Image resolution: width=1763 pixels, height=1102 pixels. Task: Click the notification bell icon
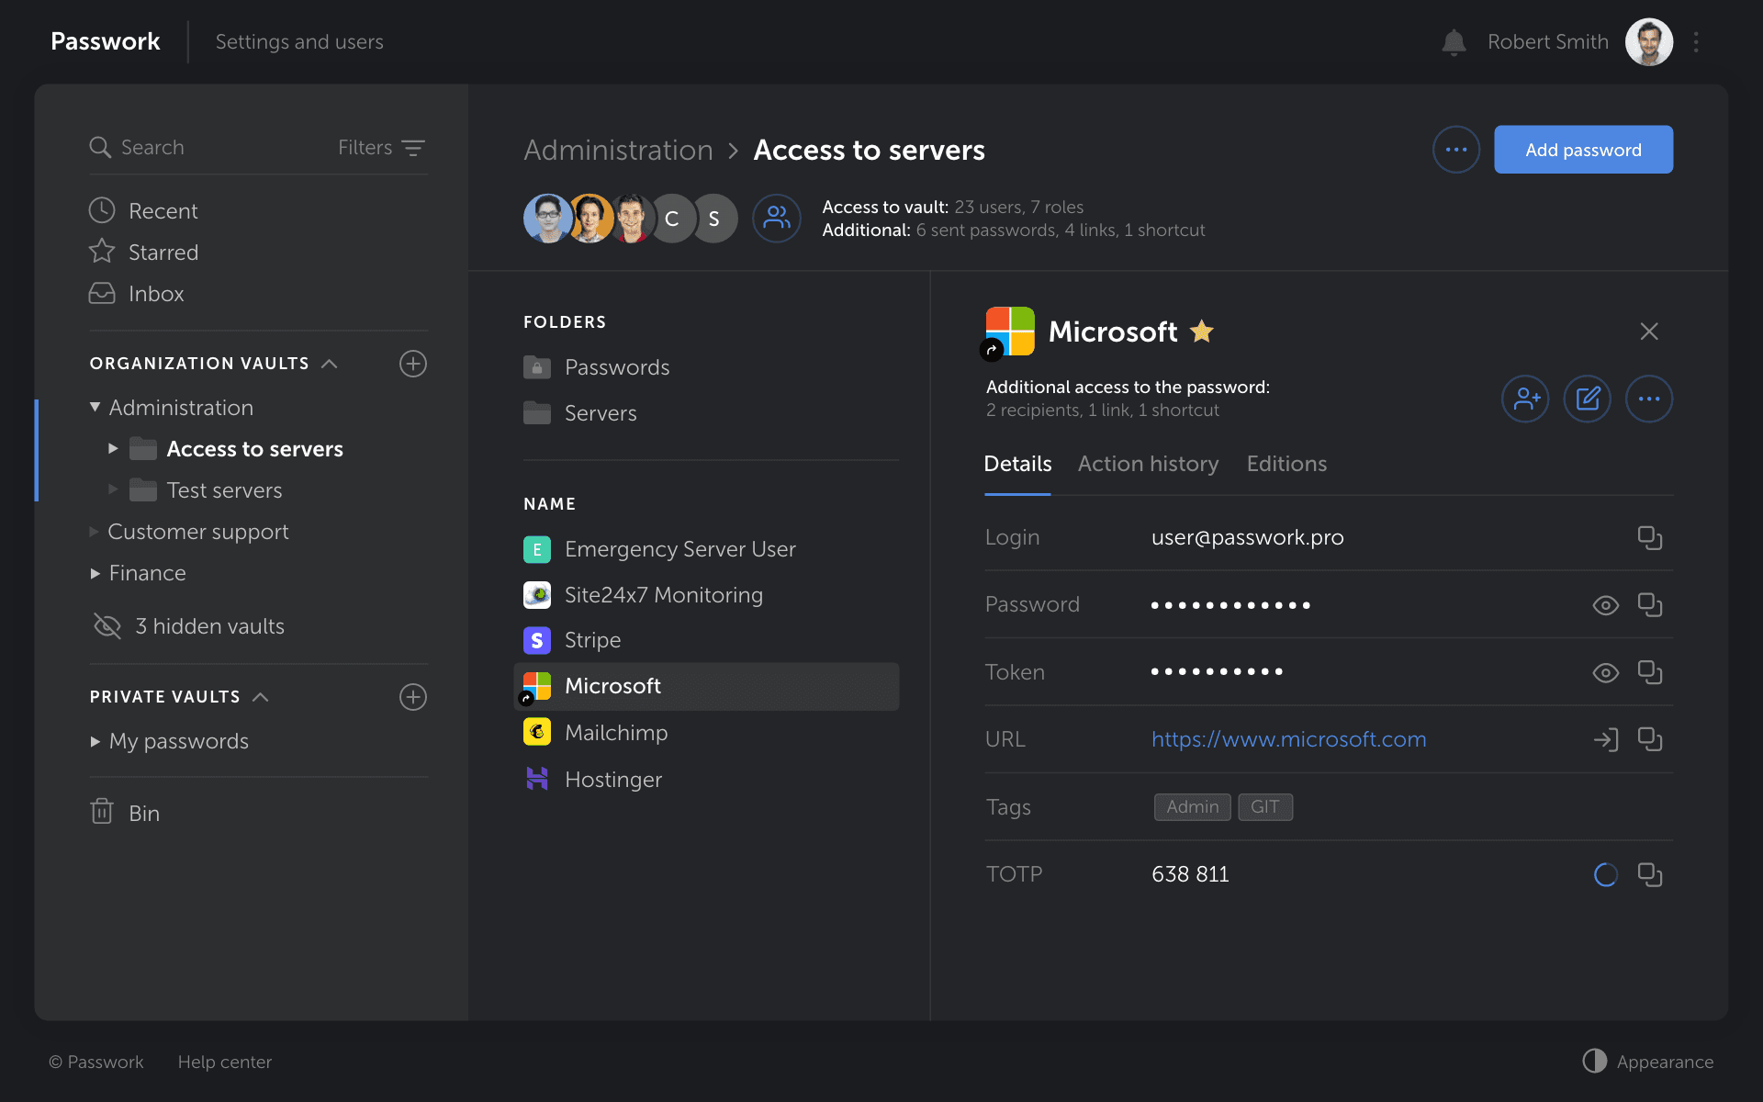click(1454, 42)
